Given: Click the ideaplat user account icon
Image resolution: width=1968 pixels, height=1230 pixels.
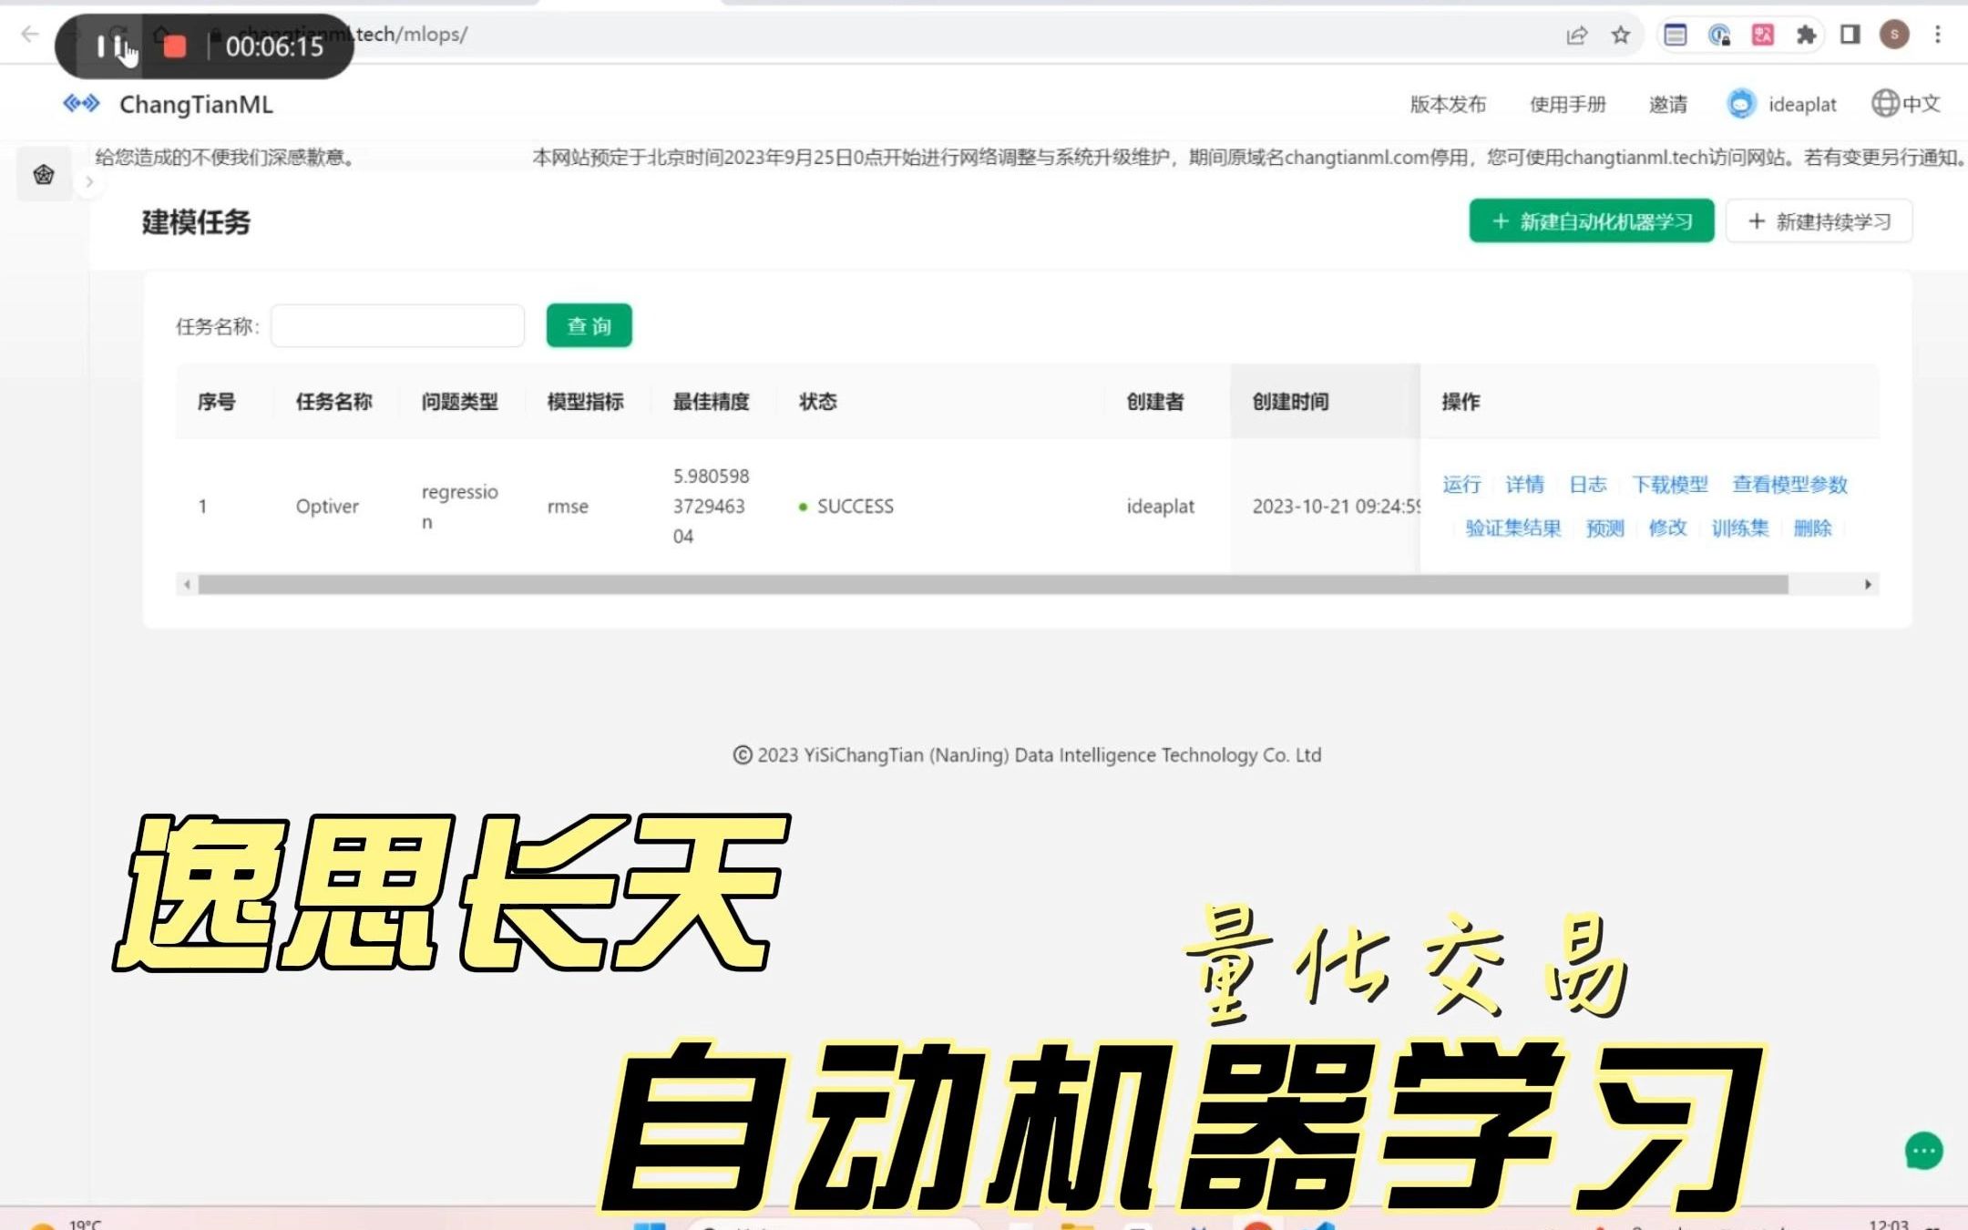Looking at the screenshot, I should click(1740, 102).
